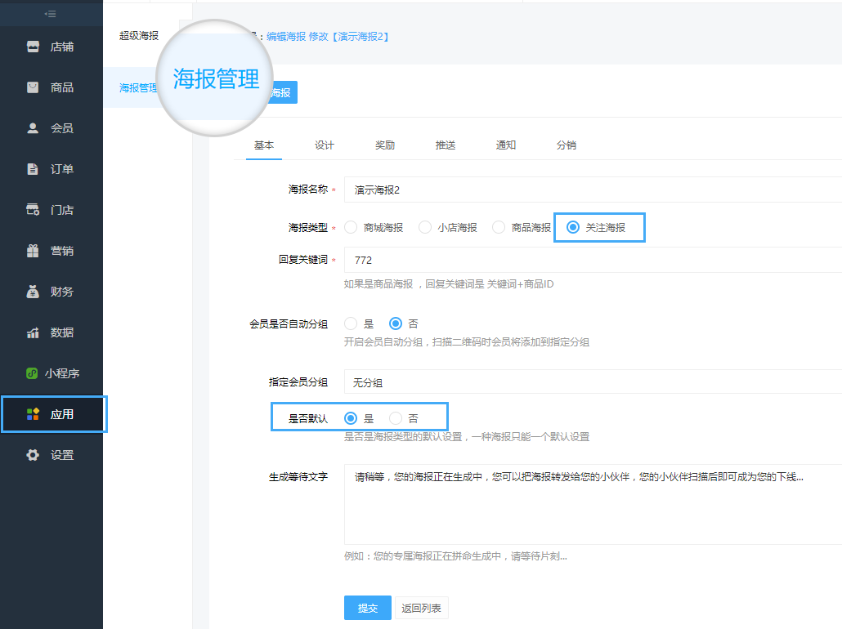Image resolution: width=842 pixels, height=629 pixels.
Task: Click the 数据 sidebar label
Action: tap(62, 332)
